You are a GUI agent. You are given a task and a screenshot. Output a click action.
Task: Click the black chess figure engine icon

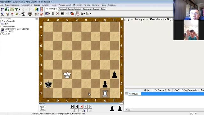pos(23,14)
